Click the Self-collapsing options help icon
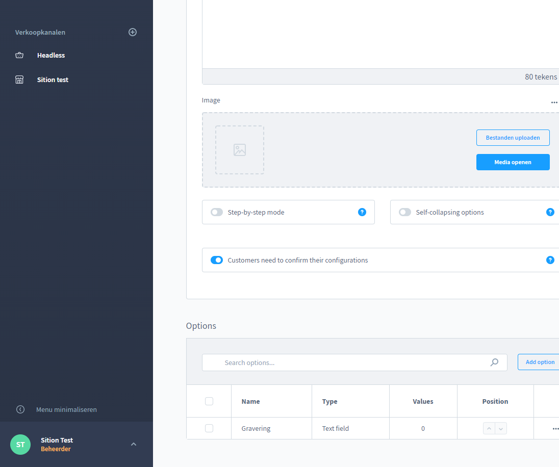The height and width of the screenshot is (467, 559). (x=550, y=212)
